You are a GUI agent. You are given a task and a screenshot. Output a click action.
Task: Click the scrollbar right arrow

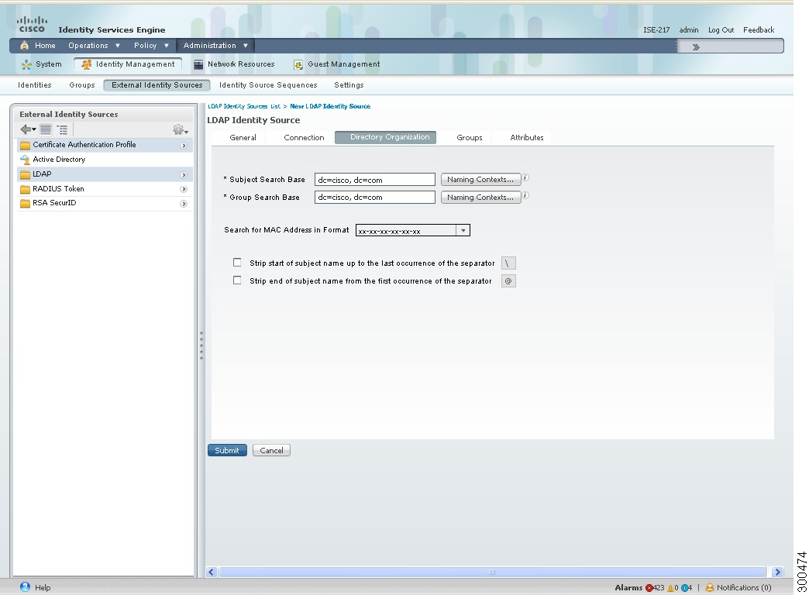point(777,572)
